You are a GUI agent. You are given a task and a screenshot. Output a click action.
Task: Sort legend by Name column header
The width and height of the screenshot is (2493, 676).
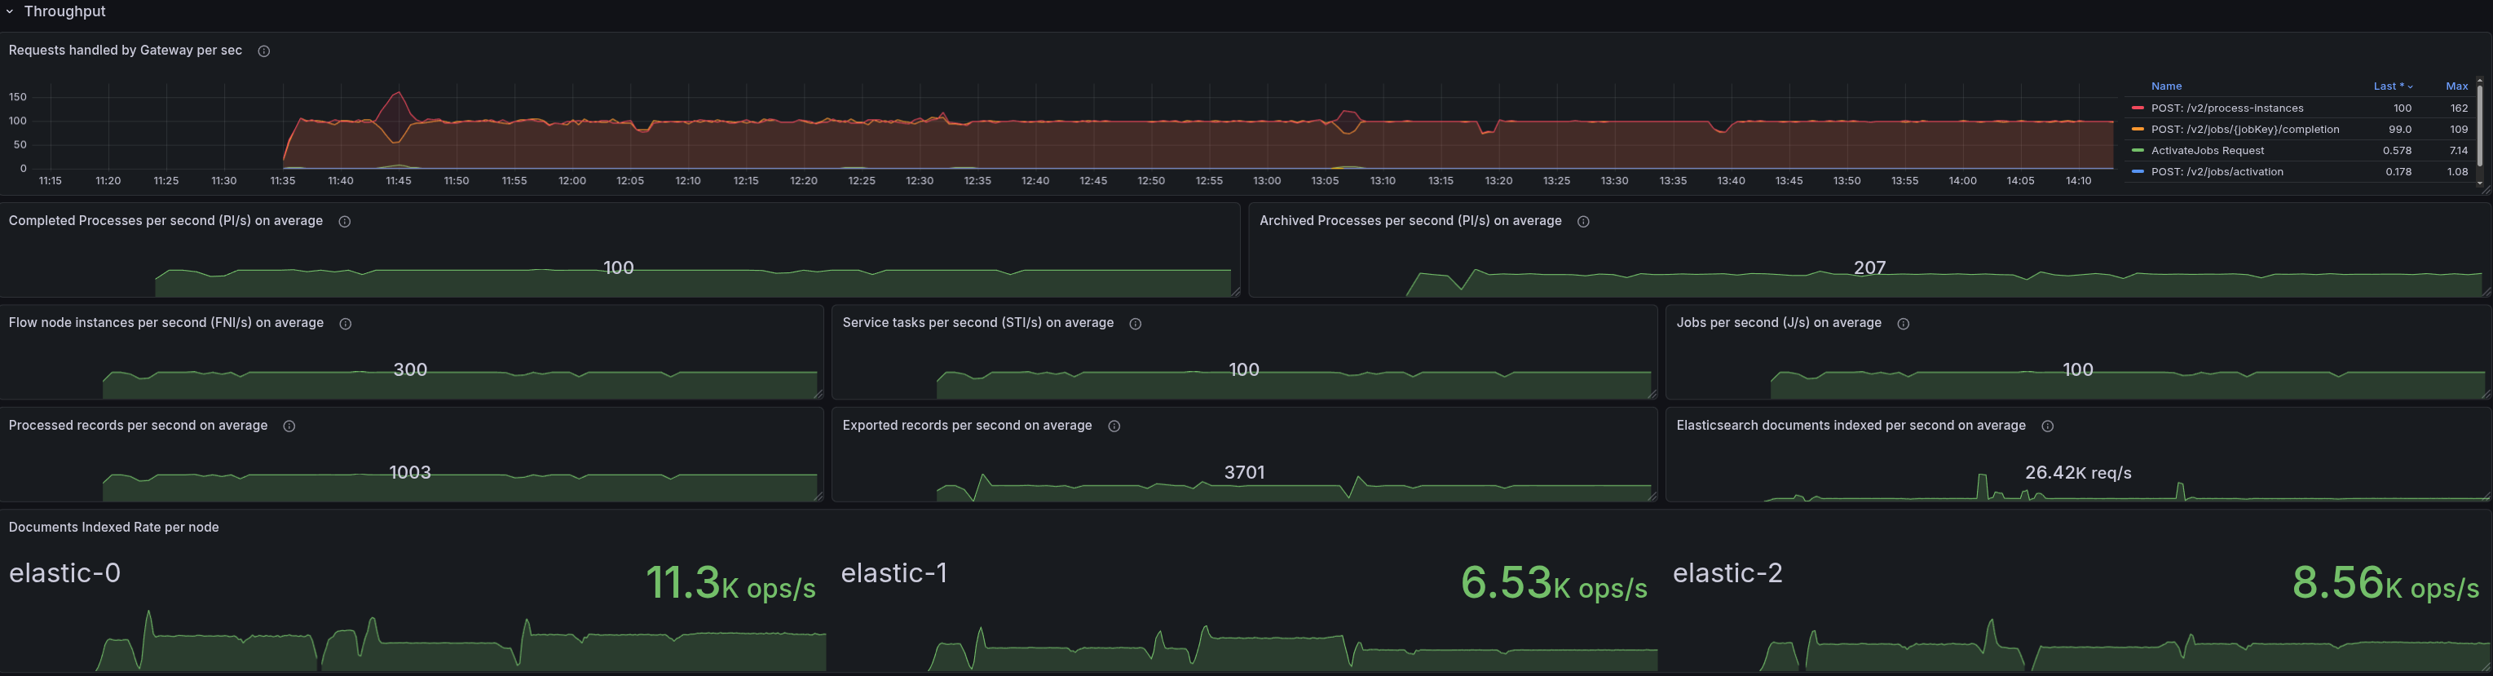pos(2166,86)
